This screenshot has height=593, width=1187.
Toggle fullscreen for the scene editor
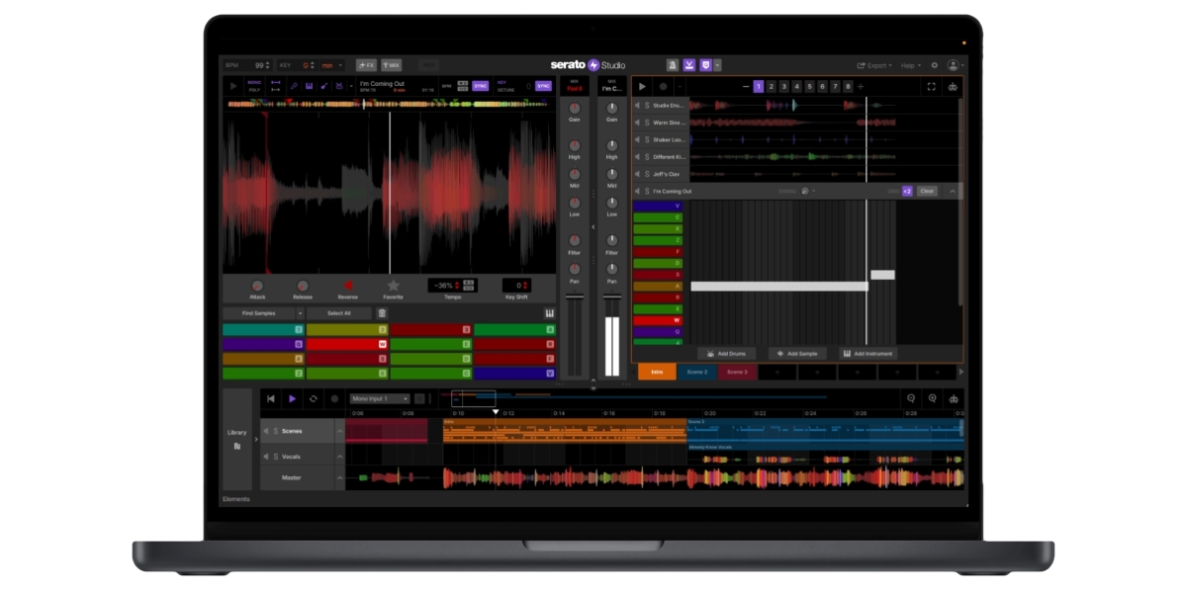[x=932, y=87]
